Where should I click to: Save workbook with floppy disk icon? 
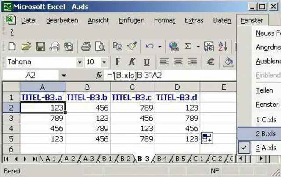pos(40,47)
